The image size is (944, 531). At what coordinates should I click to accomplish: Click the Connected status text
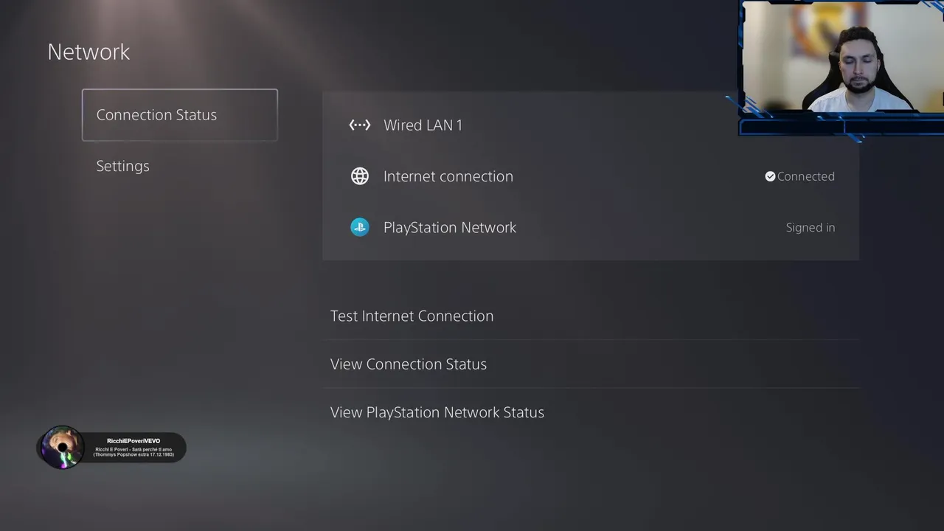805,176
